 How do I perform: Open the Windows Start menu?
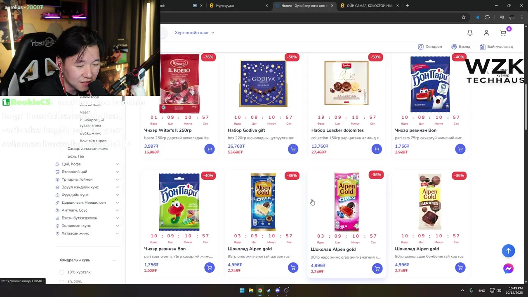coord(242,290)
